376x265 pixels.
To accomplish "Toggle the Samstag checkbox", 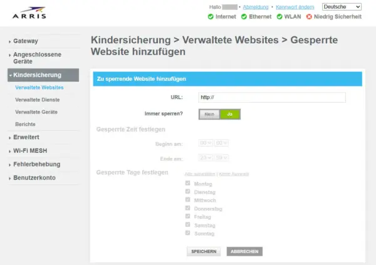I will [188, 224].
